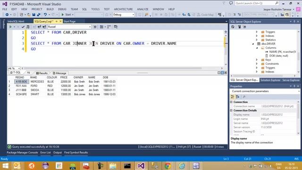Switch to the Start Page tab
302x170 pixels.
[x=69, y=21]
